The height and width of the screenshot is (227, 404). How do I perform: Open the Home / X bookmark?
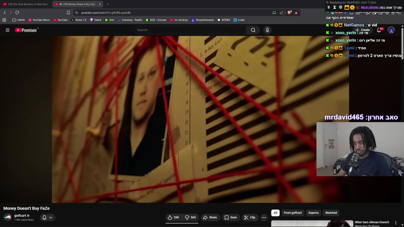(x=79, y=20)
